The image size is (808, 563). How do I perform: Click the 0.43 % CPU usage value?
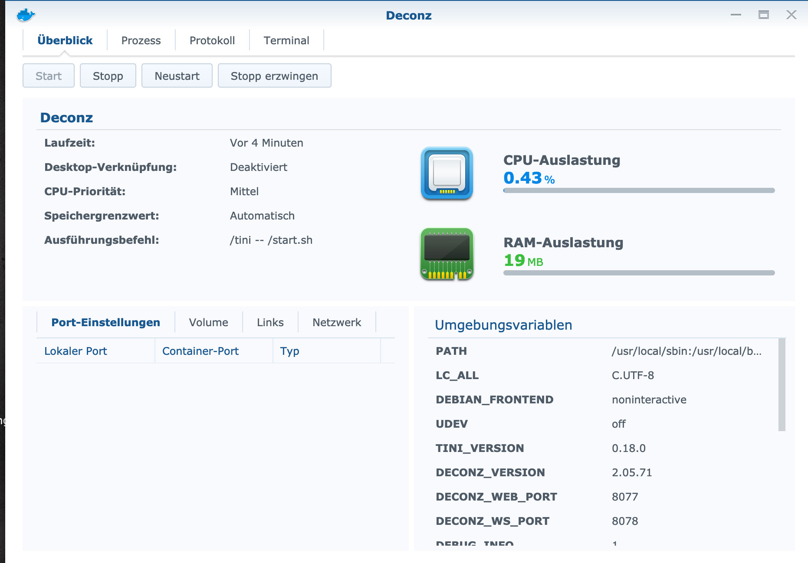tap(529, 178)
